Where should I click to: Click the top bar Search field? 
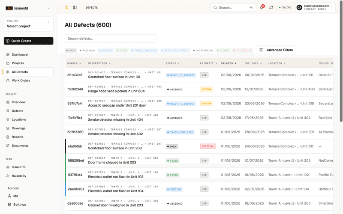(x=233, y=7)
